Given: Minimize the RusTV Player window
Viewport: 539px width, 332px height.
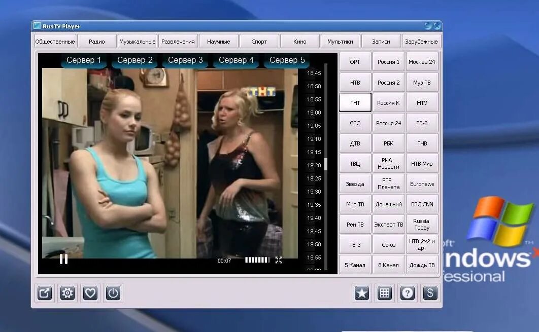Looking at the screenshot, I should click(x=428, y=26).
